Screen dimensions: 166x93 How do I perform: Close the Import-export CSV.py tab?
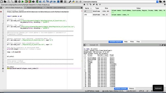pyautogui.click(x=25, y=8)
